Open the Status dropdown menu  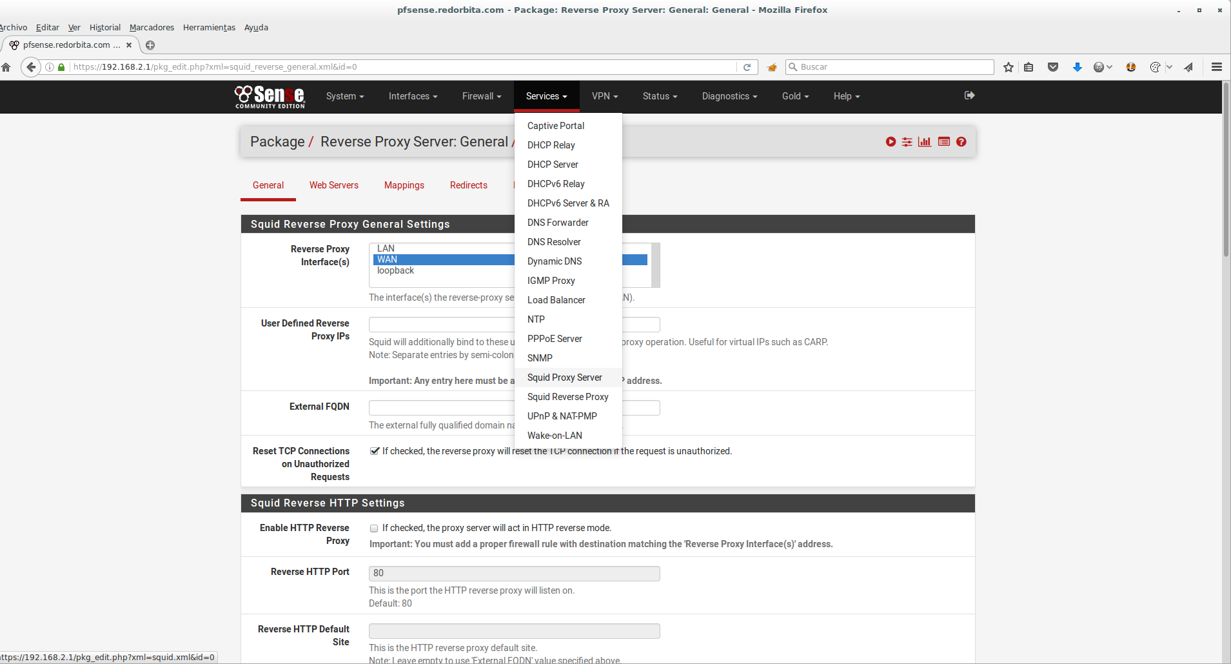click(660, 96)
